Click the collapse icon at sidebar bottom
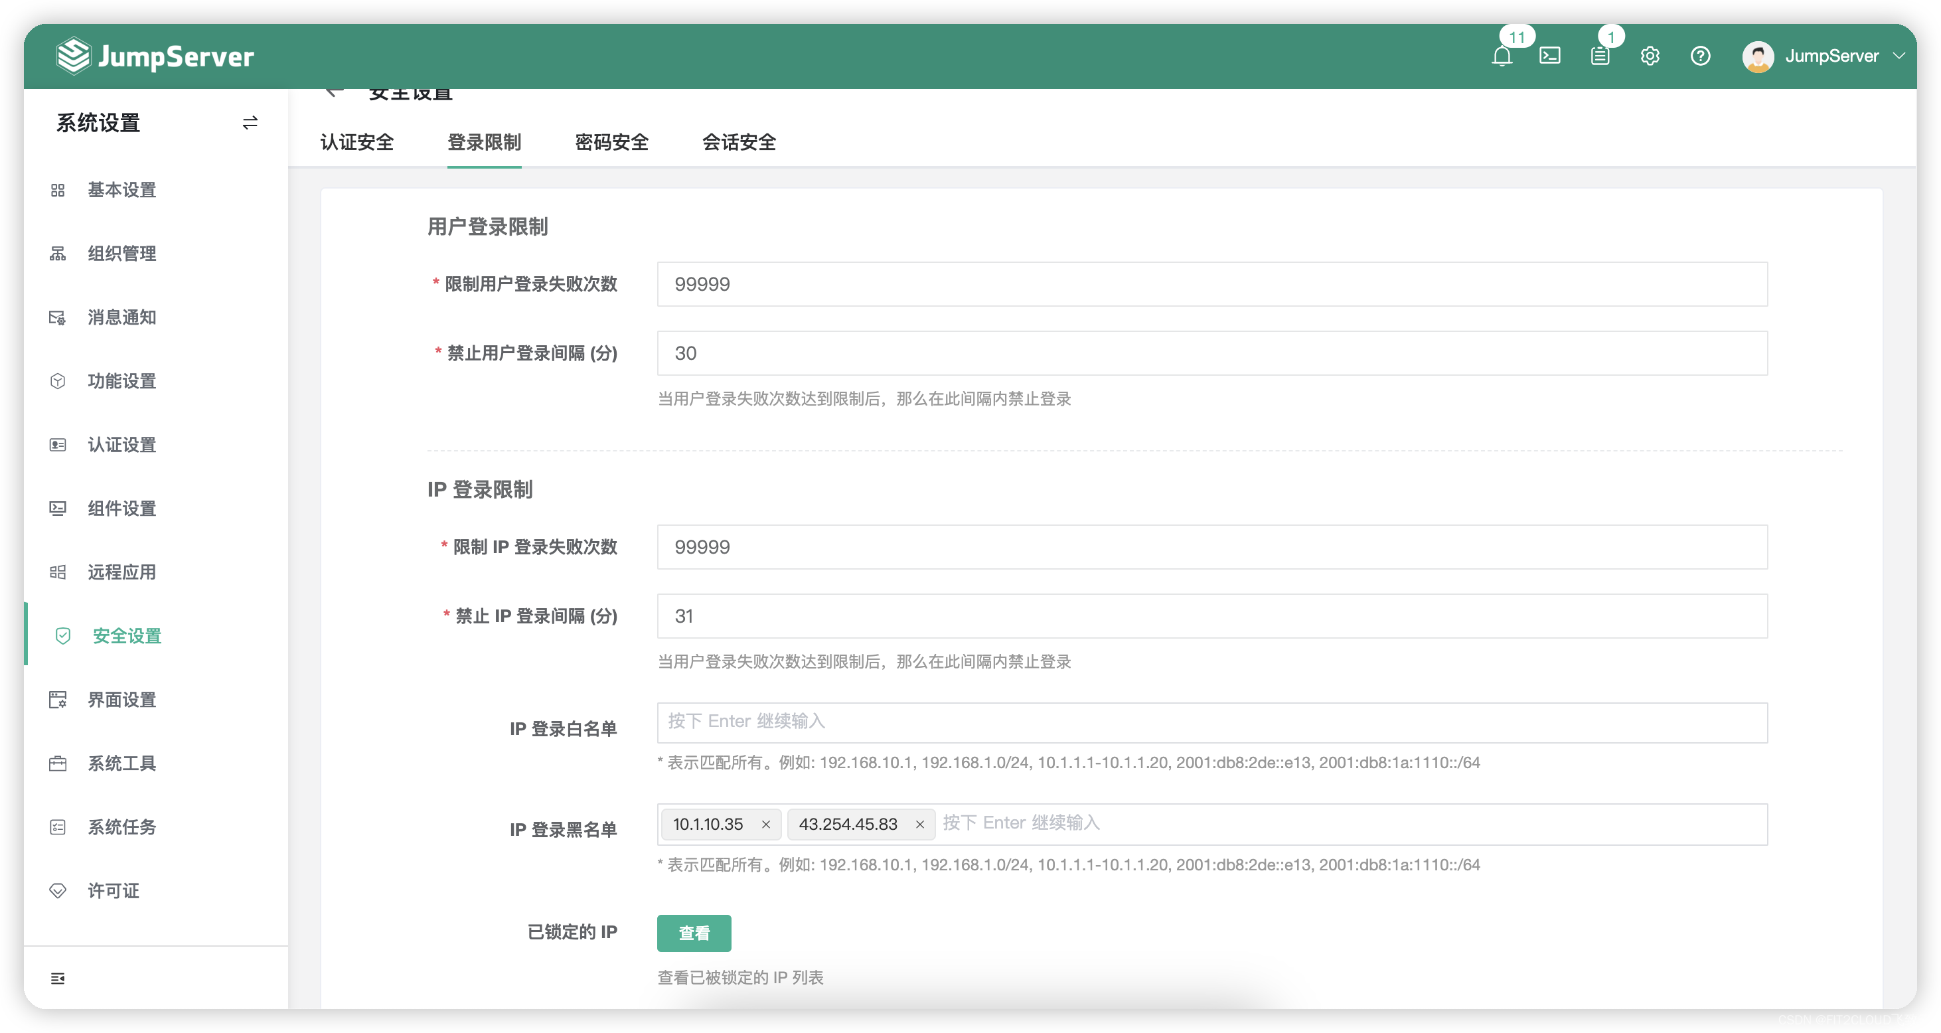Image resolution: width=1941 pixels, height=1033 pixels. click(58, 977)
